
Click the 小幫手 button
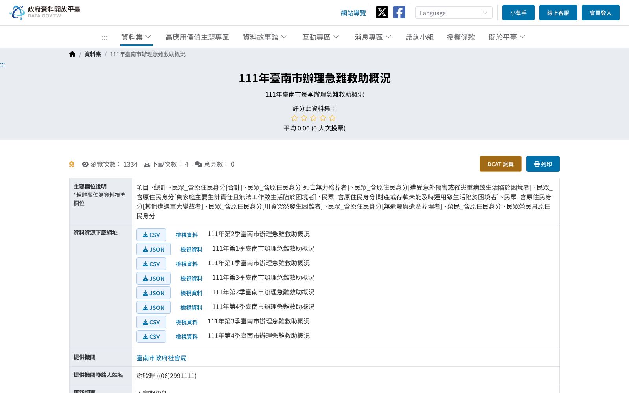pos(519,13)
